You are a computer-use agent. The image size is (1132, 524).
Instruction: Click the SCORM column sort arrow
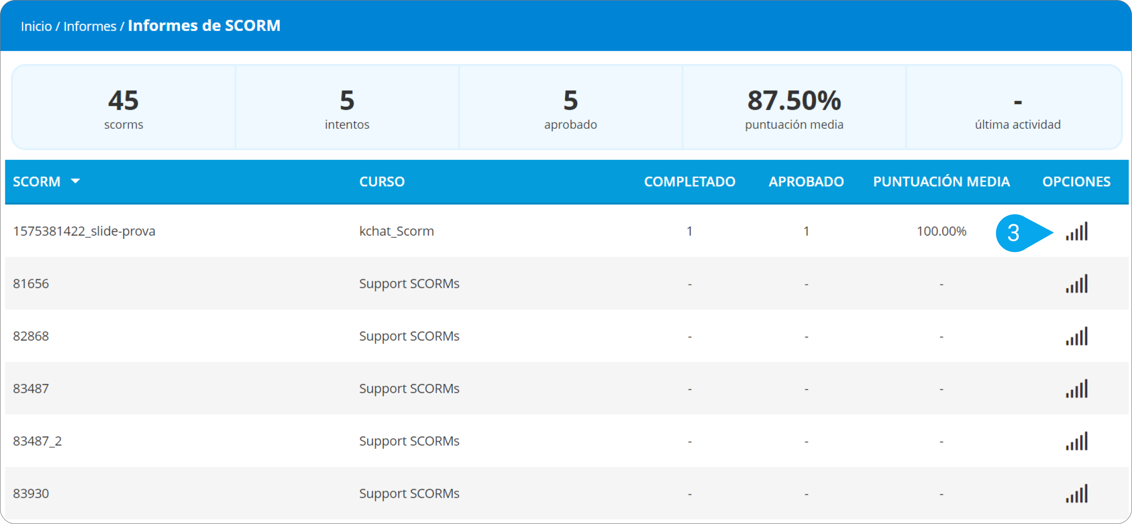tap(75, 181)
